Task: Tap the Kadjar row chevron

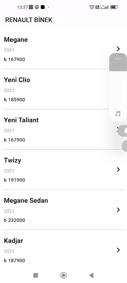Action: pos(118,250)
